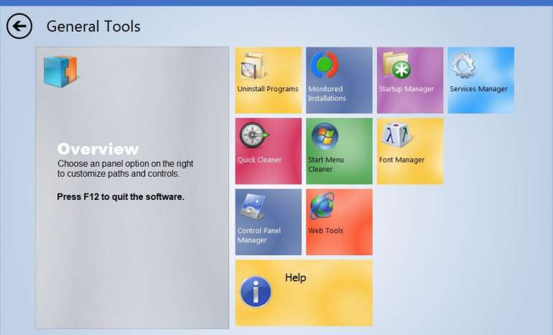Select the Control Panel Manager monitor icon
This screenshot has width=553, height=335.
pos(254,207)
